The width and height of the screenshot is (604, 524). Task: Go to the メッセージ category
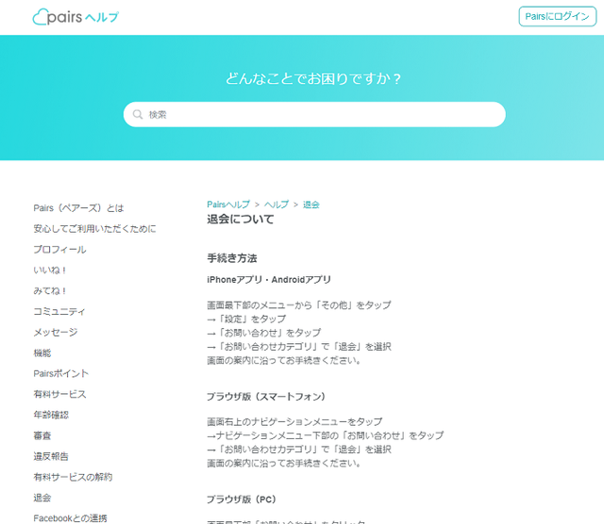(x=56, y=332)
